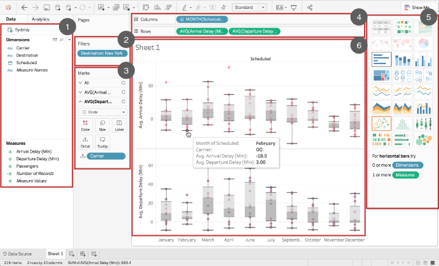Click the New Worksheet toolbar icon
This screenshot has width=439, height=266.
click(101, 8)
